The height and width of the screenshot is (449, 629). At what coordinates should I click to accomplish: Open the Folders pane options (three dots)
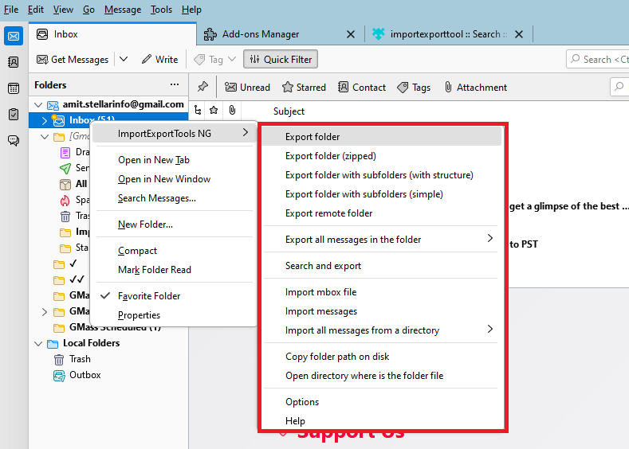coord(175,84)
